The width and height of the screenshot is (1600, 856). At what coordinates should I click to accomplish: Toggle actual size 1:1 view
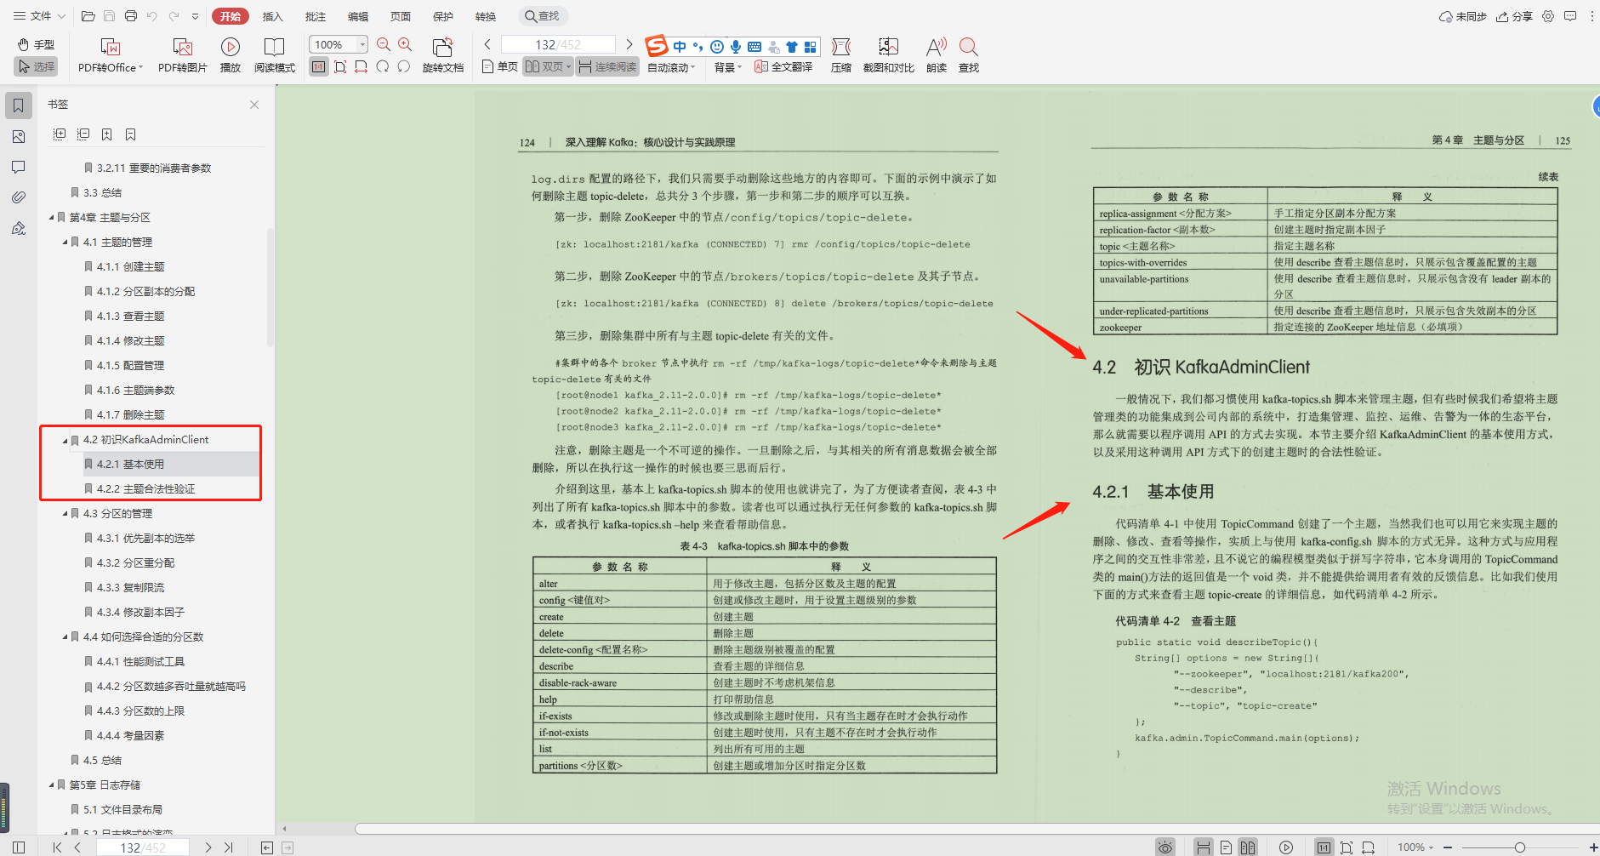tap(319, 66)
